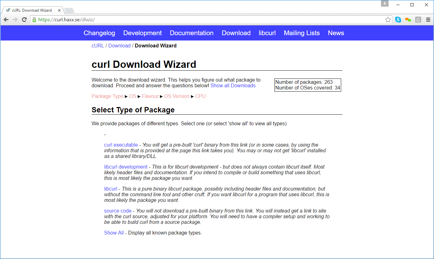434x259 pixels.
Task: Open the Chrome hamburger menu
Action: [x=428, y=19]
